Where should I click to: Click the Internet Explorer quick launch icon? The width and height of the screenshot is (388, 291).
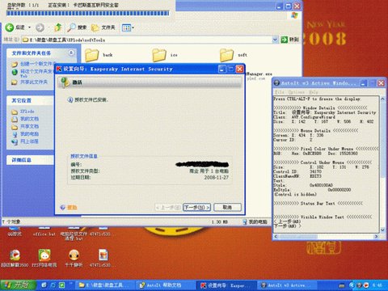pyautogui.click(x=53, y=285)
